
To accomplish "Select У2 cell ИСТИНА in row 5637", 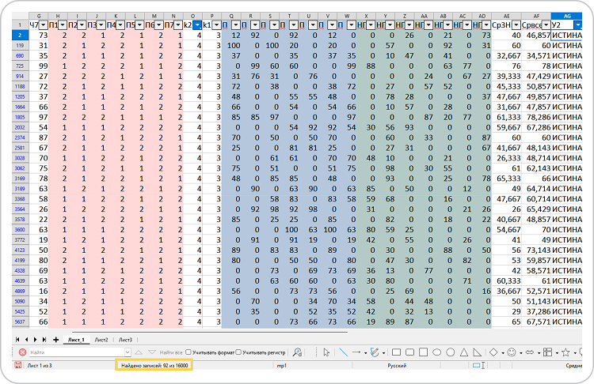I will click(567, 322).
